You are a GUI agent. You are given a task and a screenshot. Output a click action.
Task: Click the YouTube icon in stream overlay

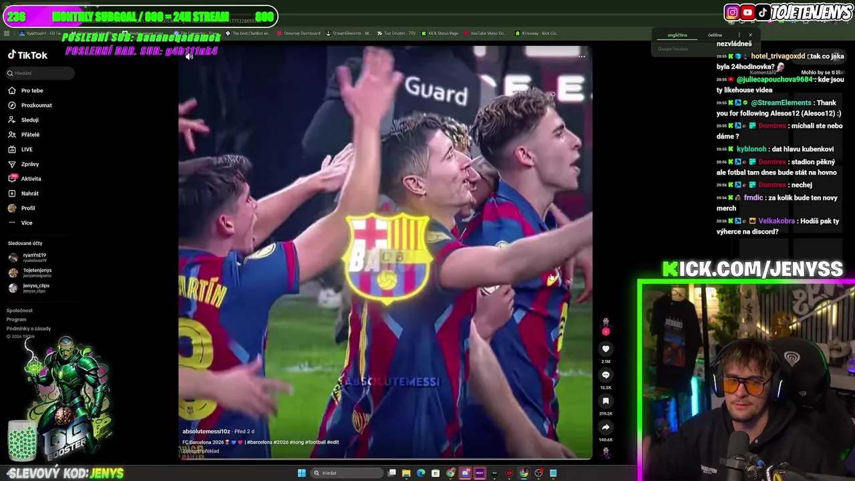click(x=747, y=12)
